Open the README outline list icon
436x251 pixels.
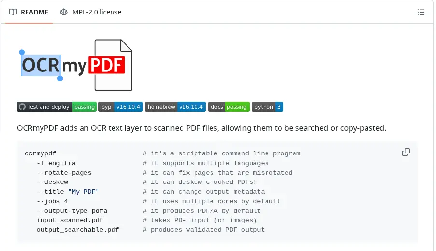tap(421, 12)
